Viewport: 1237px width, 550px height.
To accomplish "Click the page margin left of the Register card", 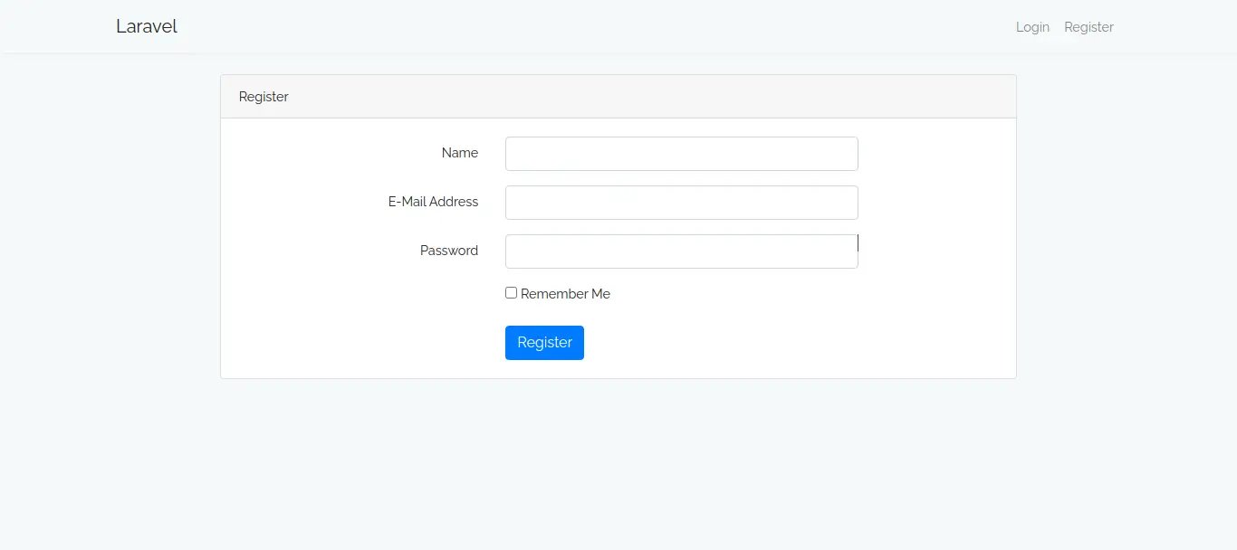I will 109,226.
